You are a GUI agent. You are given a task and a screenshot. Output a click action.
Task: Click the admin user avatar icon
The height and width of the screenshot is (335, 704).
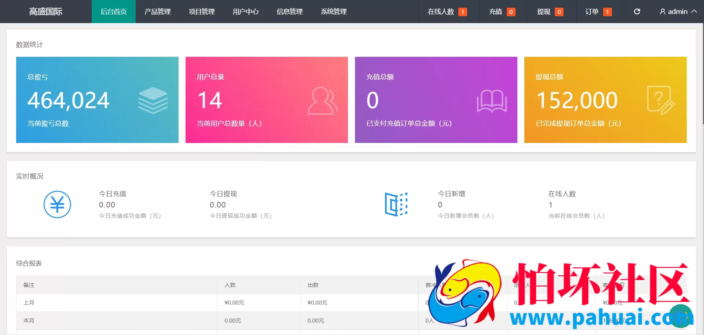(x=663, y=12)
